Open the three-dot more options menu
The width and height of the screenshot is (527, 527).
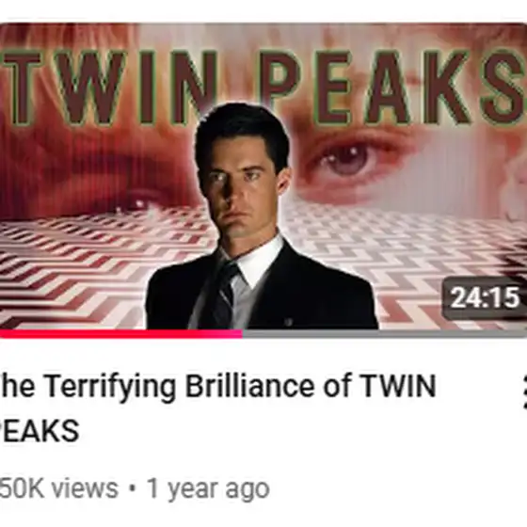[x=524, y=393]
